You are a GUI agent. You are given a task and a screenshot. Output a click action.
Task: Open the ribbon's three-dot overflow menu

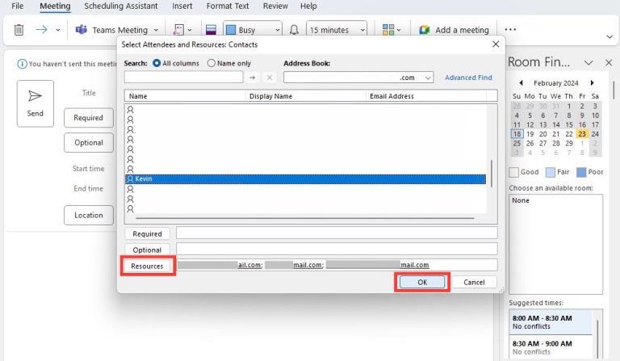pos(509,30)
